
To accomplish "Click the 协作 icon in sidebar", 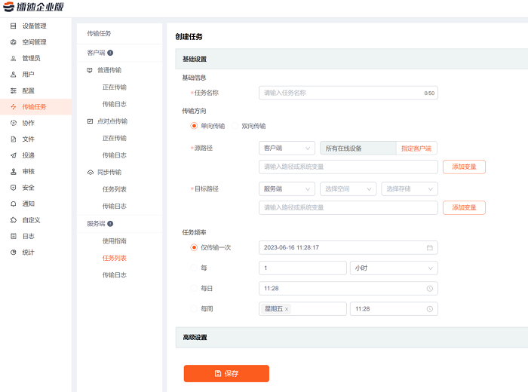I will [13, 123].
